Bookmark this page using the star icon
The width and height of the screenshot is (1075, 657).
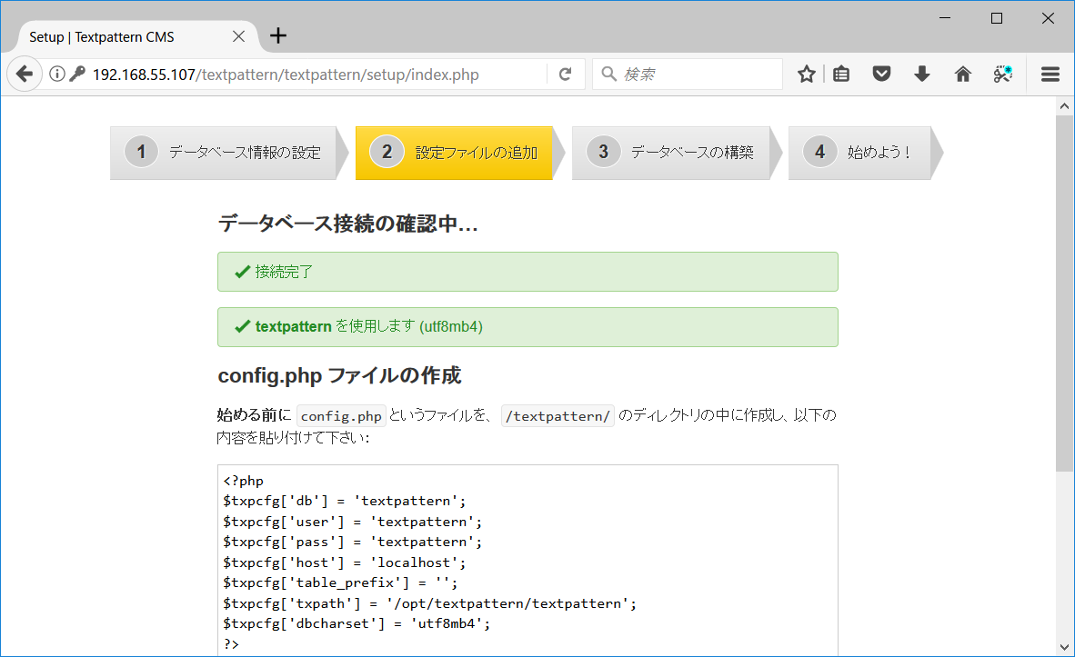coord(806,74)
